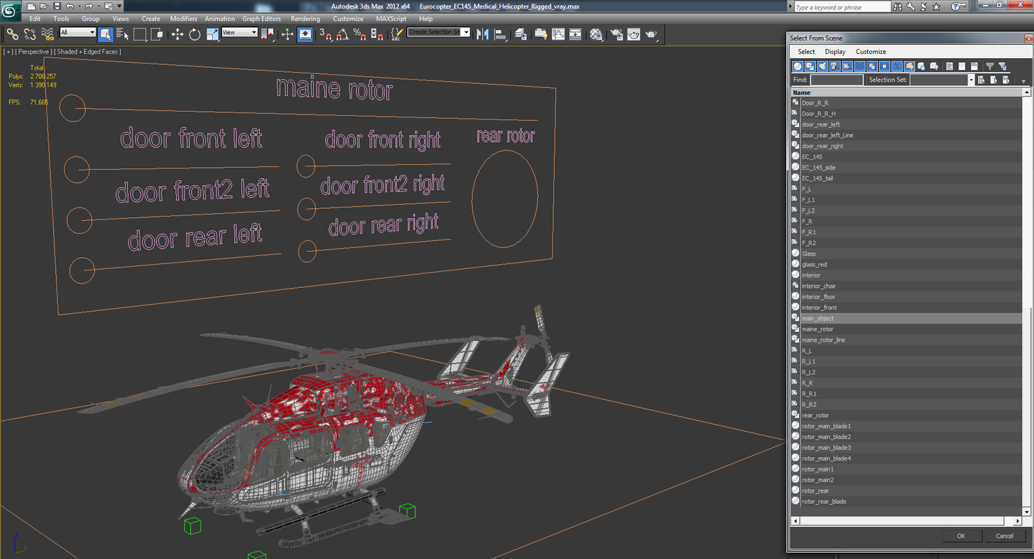
Task: Click the Unlink Selection tool
Action: click(30, 34)
